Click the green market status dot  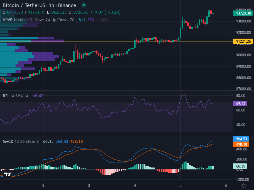click(x=84, y=5)
